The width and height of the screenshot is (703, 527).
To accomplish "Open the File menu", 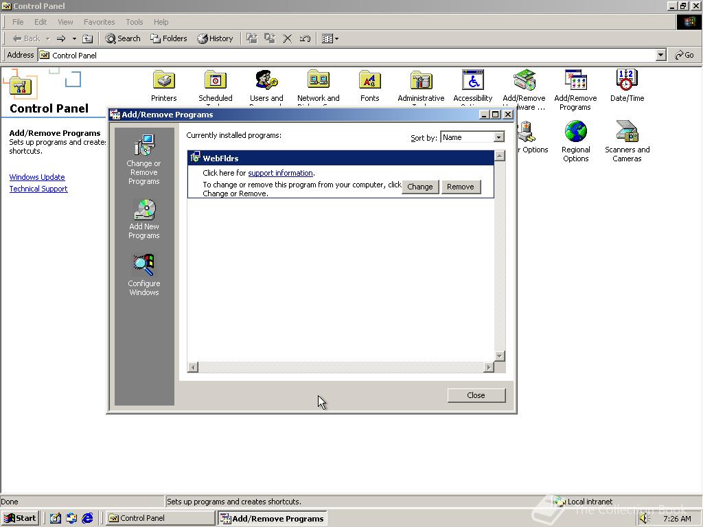I will [17, 21].
